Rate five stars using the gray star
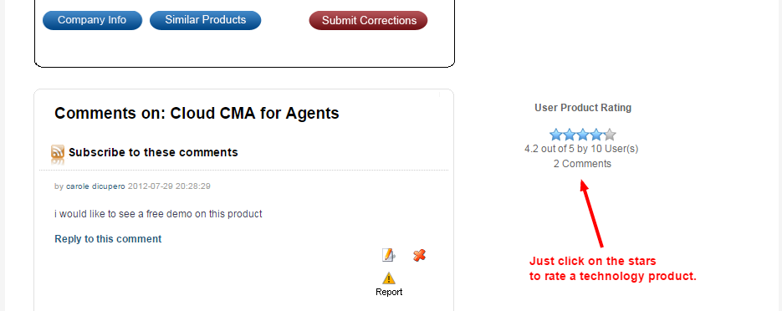This screenshot has height=311, width=782. tap(610, 135)
